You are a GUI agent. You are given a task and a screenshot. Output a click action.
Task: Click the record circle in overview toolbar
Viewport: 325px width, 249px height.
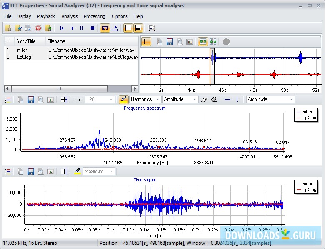pyautogui.click(x=226, y=42)
